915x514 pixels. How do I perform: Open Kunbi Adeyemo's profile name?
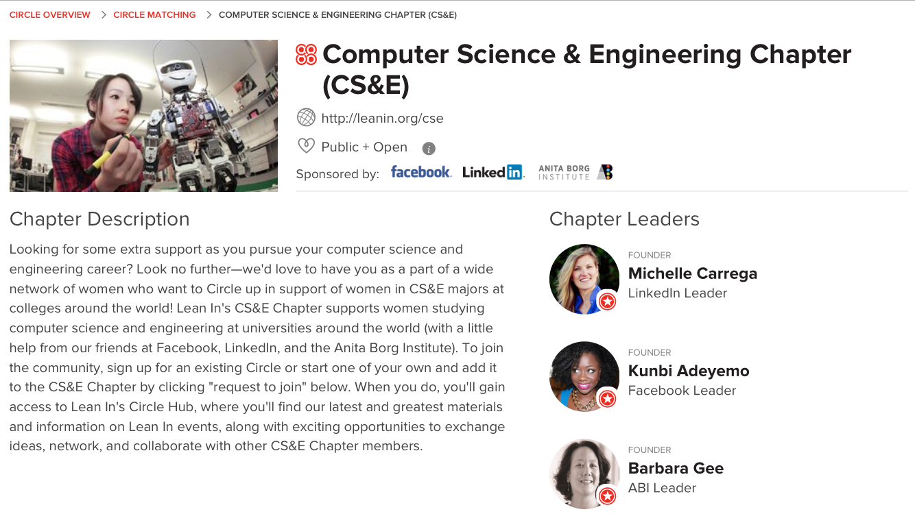pos(689,371)
